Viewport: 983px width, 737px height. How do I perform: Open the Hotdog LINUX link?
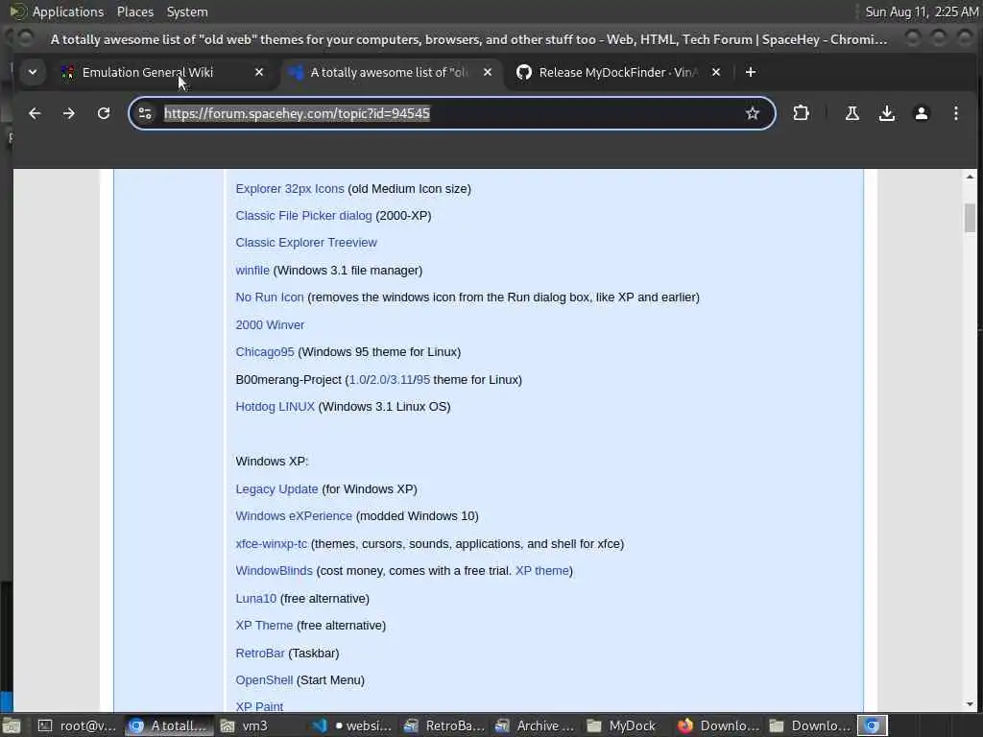(x=275, y=407)
